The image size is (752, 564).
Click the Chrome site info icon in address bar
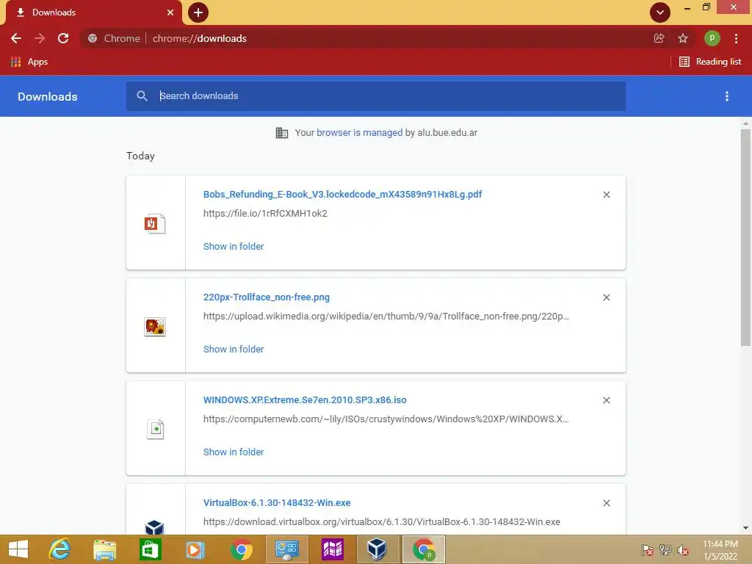click(x=93, y=38)
